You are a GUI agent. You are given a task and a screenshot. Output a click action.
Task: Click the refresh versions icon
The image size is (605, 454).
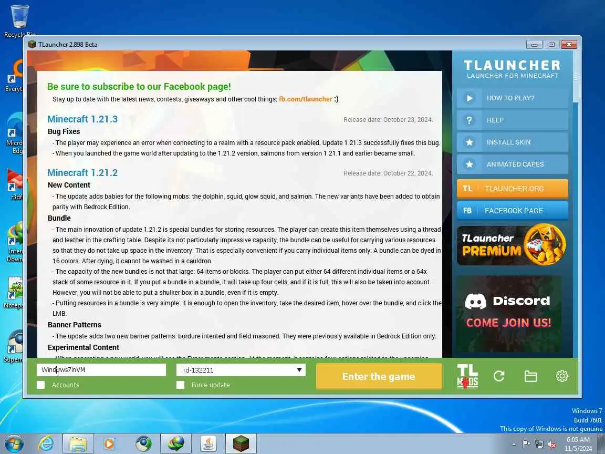pyautogui.click(x=499, y=376)
